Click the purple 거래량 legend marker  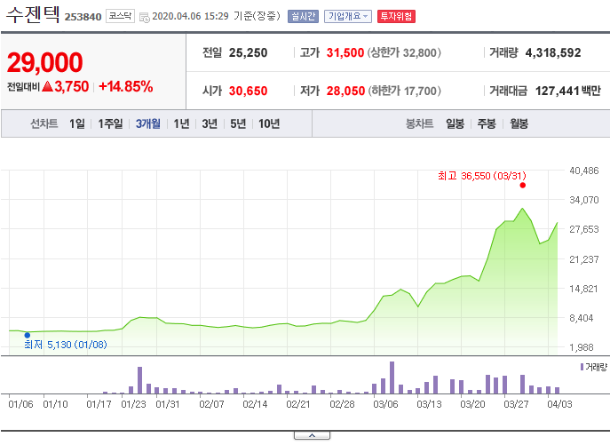tap(582, 367)
